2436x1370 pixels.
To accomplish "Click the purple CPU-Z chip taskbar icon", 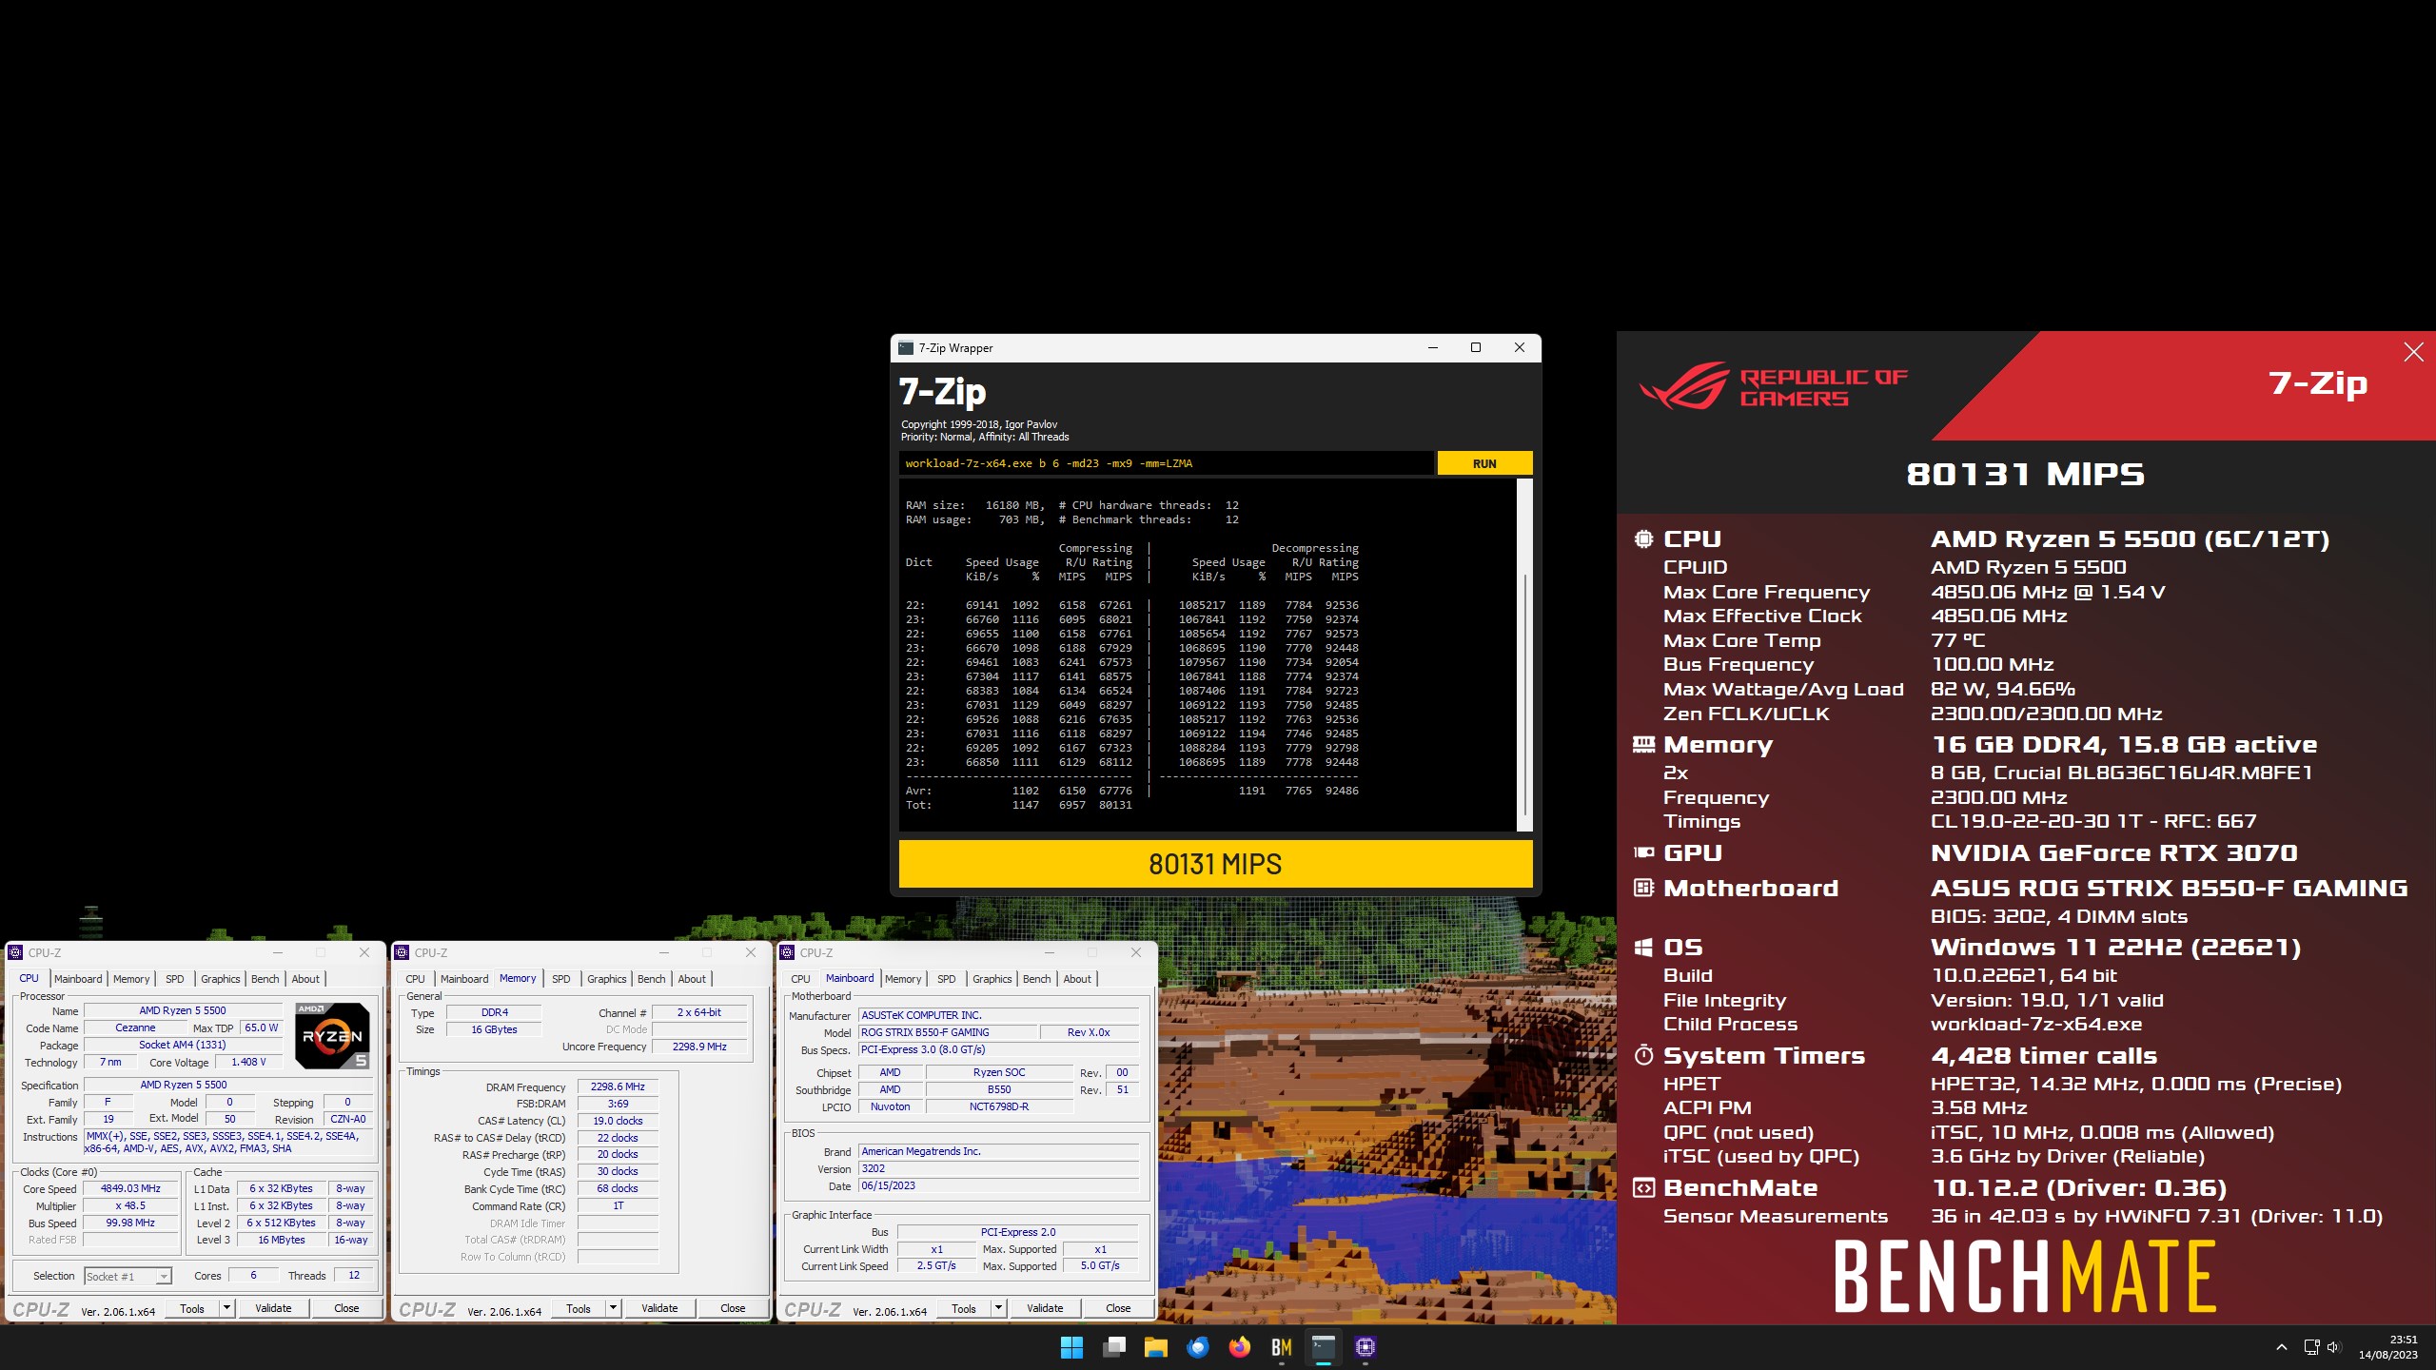I will (x=1365, y=1347).
